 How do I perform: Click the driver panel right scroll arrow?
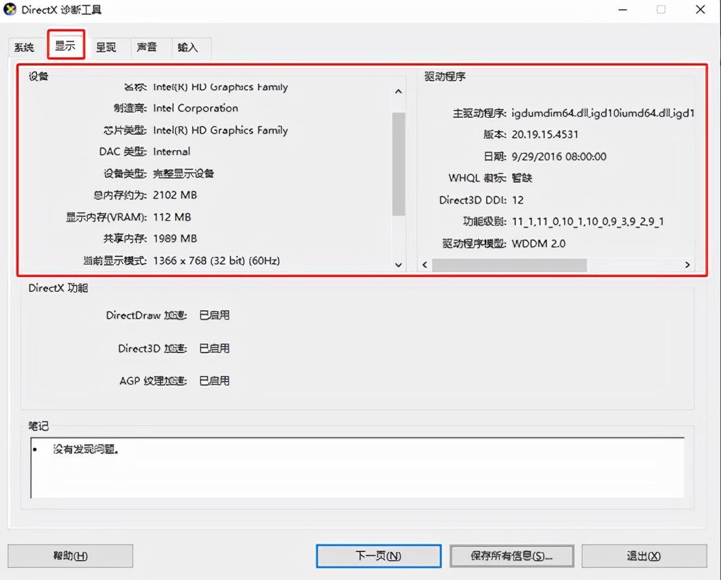point(687,265)
